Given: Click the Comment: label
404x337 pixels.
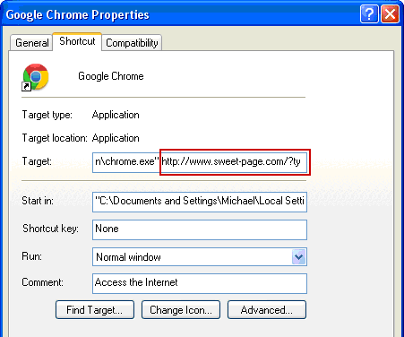Looking at the screenshot, I should (x=42, y=282).
